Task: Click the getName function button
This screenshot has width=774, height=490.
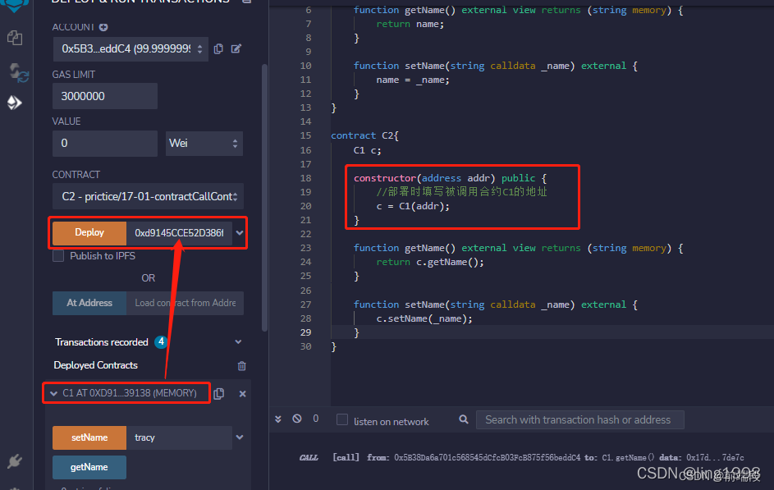Action: pos(89,467)
